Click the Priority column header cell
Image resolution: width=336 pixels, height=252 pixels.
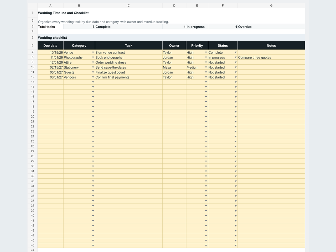[197, 46]
